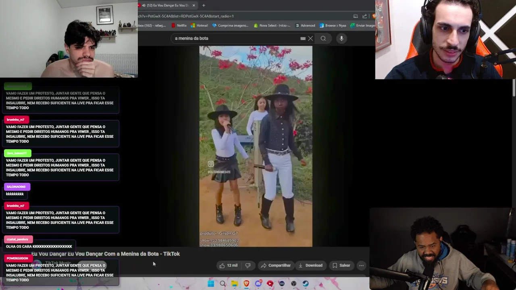Image resolution: width=516 pixels, height=290 pixels.
Task: Click the 'kkkkkkkkk' chat message
Action: (x=15, y=194)
